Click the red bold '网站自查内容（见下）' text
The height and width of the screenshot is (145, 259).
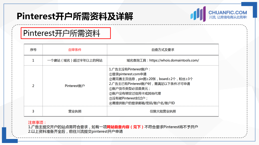coord(125,127)
